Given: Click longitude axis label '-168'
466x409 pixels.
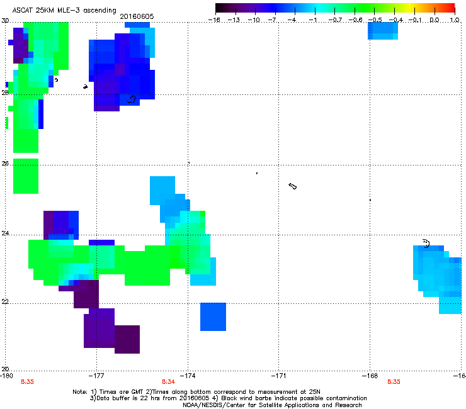Looking at the screenshot, I should [x=370, y=376].
